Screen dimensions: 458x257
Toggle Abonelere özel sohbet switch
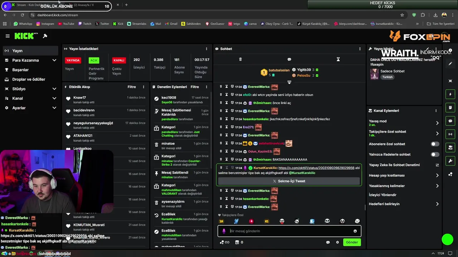[x=435, y=144]
